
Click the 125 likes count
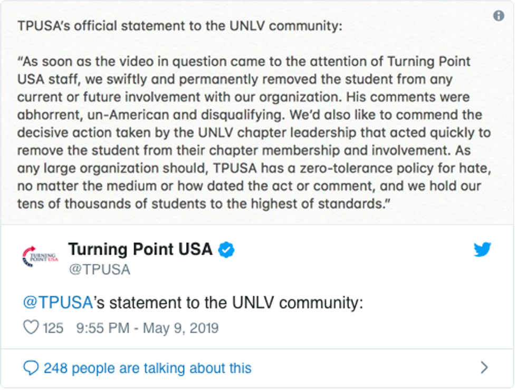click(x=53, y=328)
